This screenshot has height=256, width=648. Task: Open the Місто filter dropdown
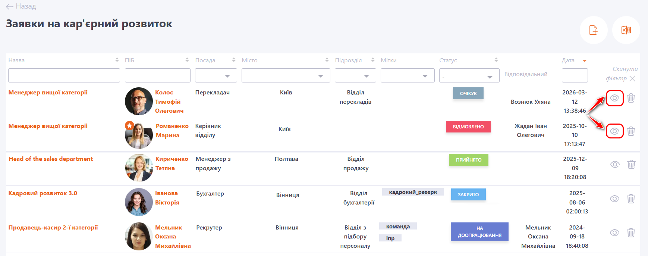(286, 76)
